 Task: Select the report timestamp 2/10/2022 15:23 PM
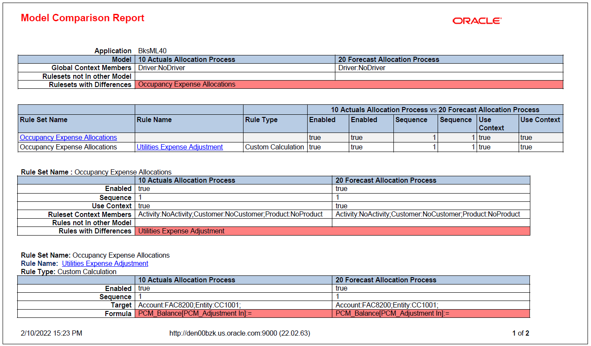(52, 333)
